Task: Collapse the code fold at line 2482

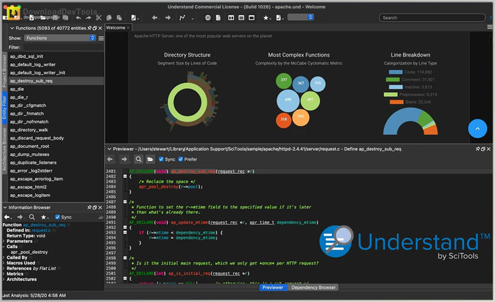Action: click(x=125, y=176)
